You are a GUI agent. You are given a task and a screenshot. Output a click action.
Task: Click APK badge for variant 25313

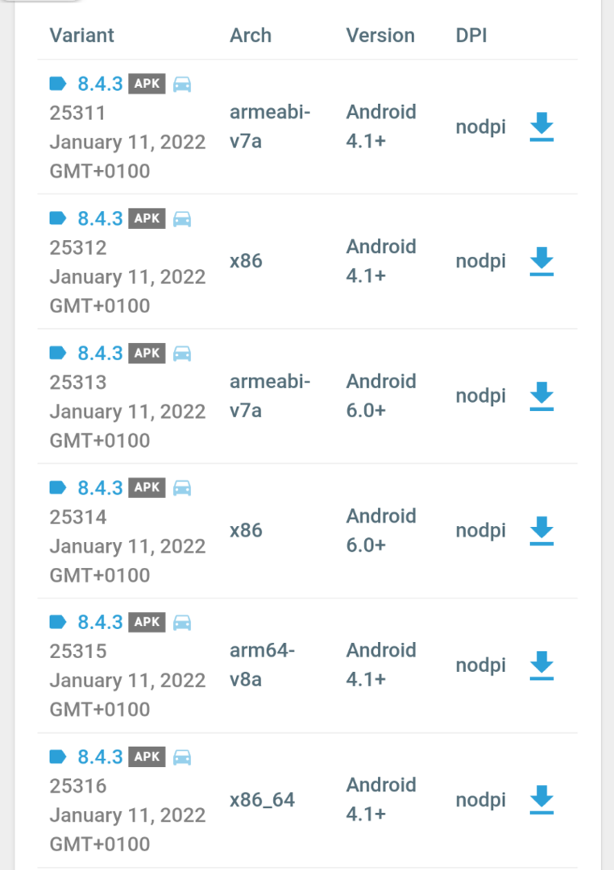[147, 354]
